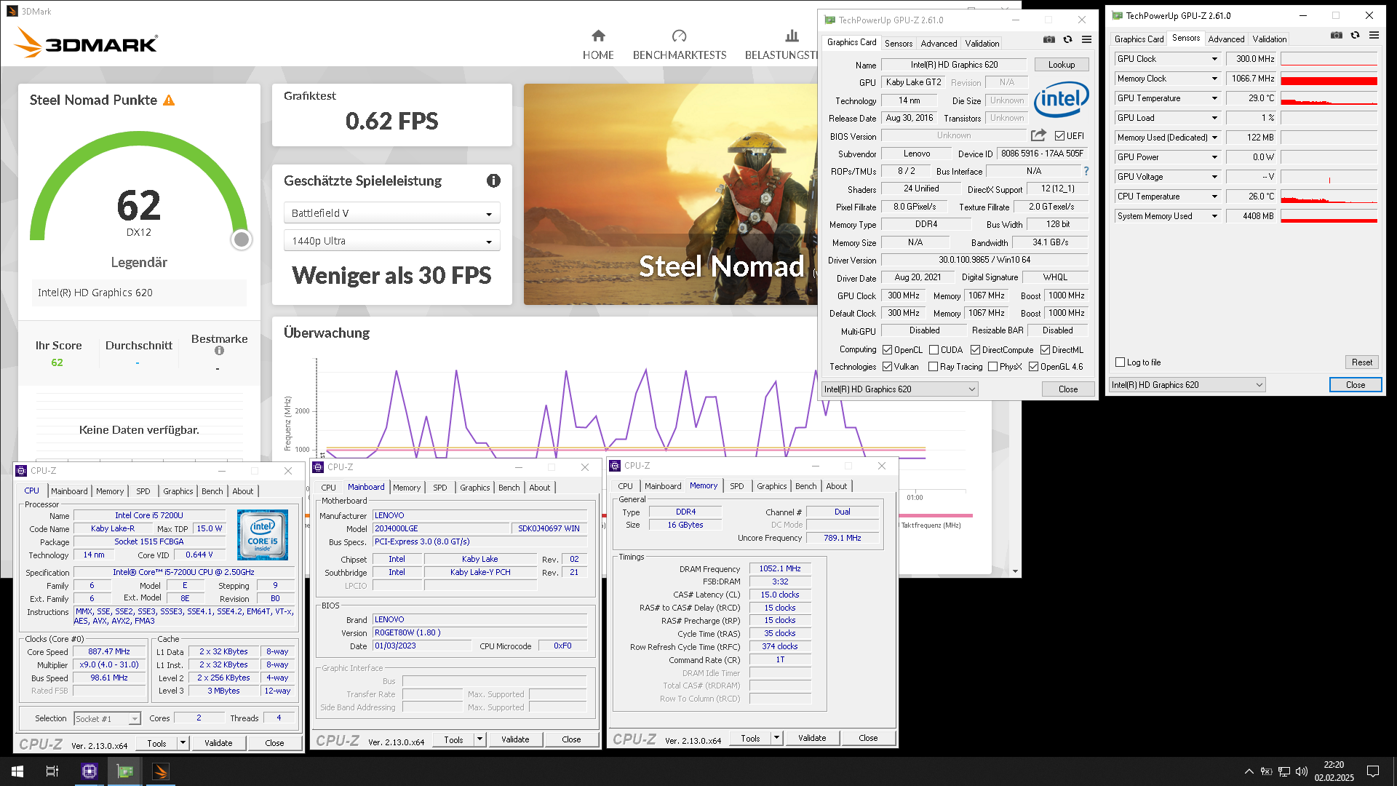Open SPD tab in CPU-Z CPU window
This screenshot has height=786, width=1397.
[x=143, y=491]
